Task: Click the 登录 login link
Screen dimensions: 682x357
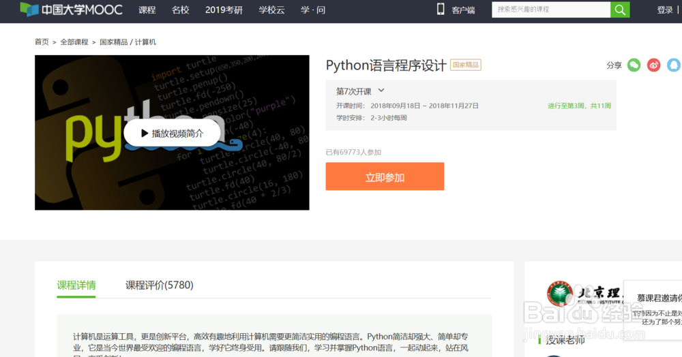Action: point(664,10)
